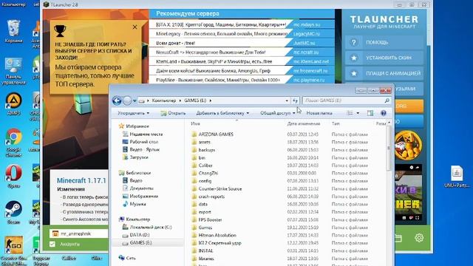Viewport: 473px width, 266px height.
Task: Open TLauncher Help button
Action: coord(384,42)
